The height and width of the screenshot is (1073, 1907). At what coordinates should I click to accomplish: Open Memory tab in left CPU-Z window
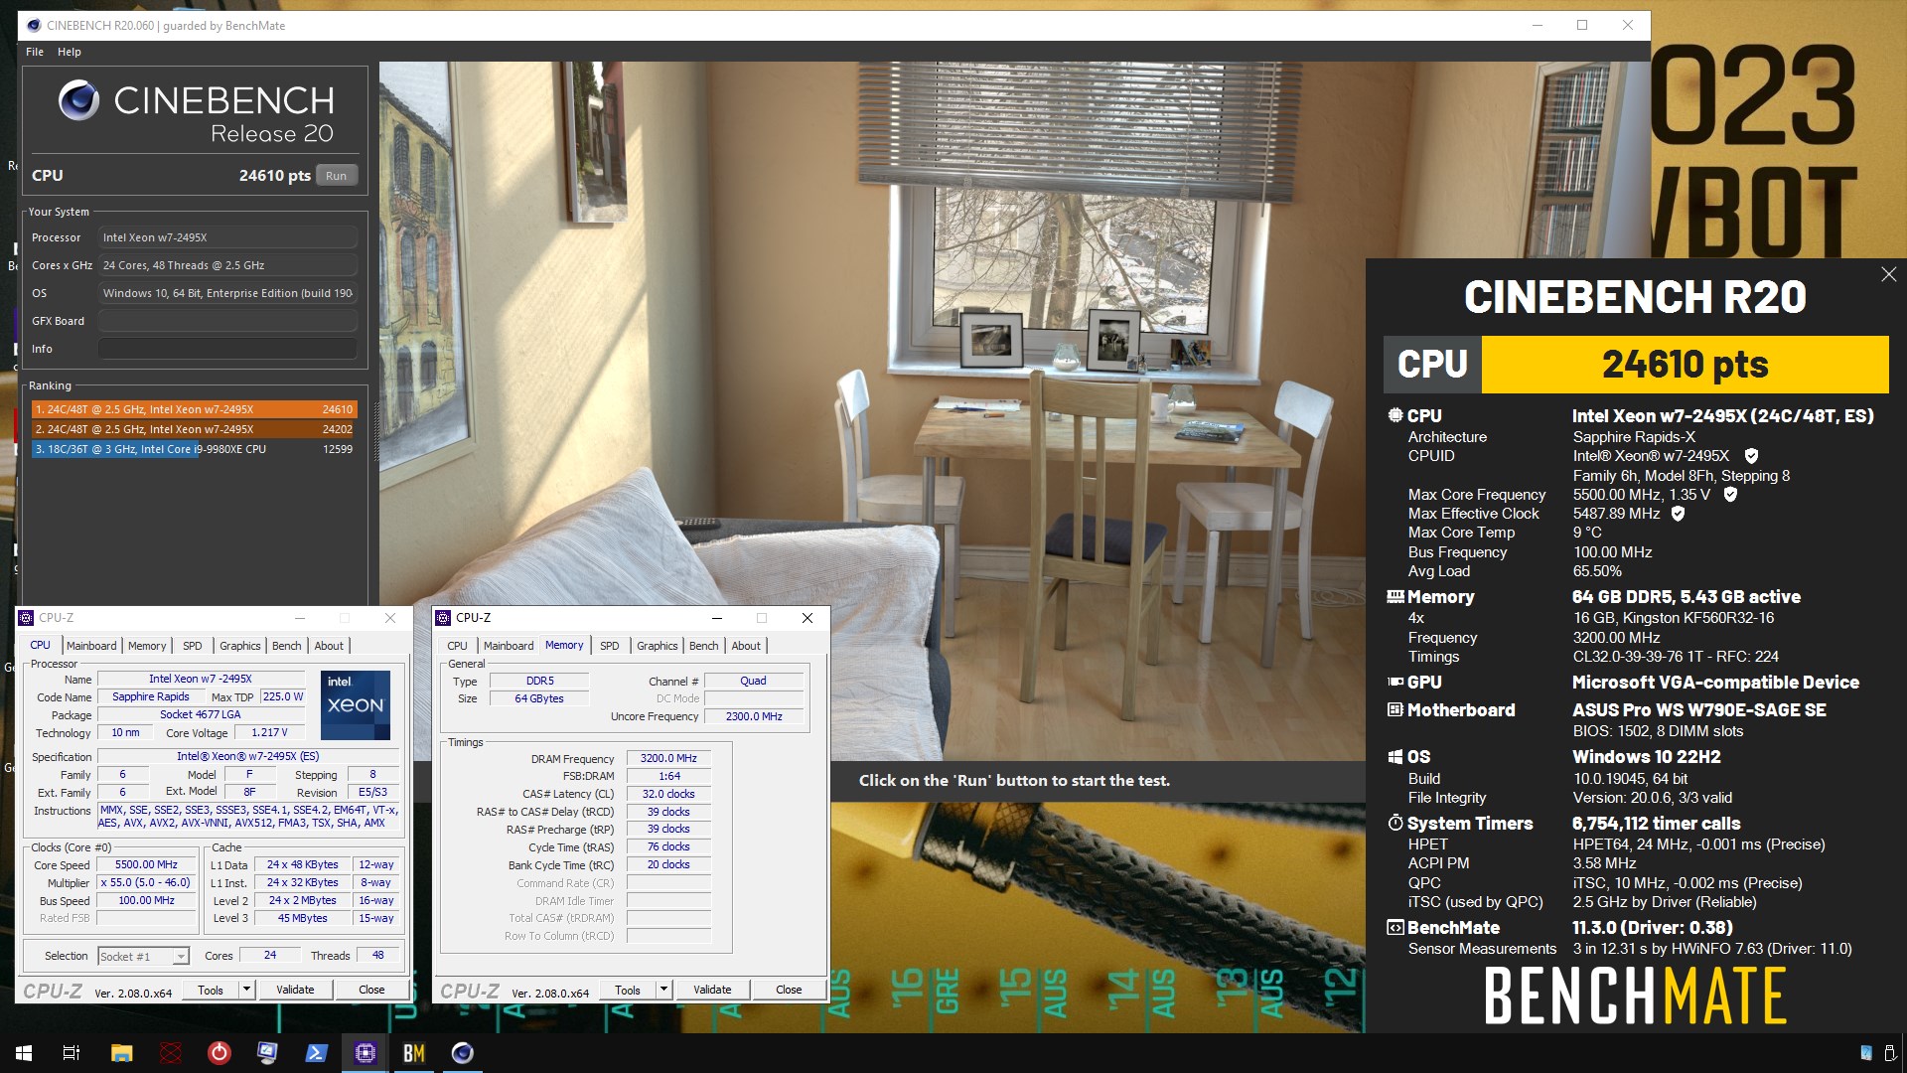click(x=147, y=646)
